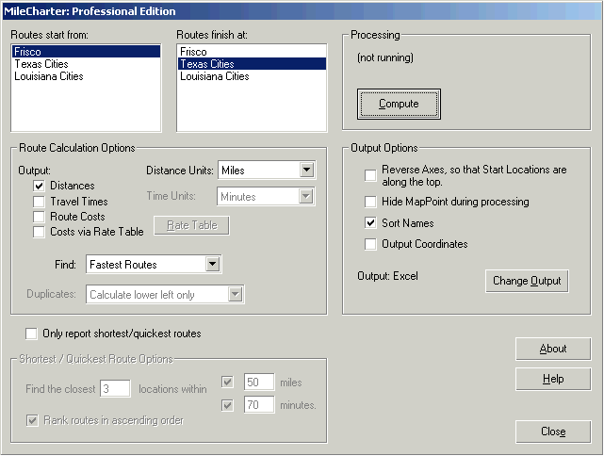Click the 70 minutes input field
This screenshot has width=604, height=456.
(x=259, y=405)
